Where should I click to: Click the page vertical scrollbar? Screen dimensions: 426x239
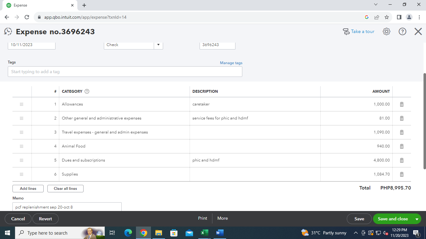click(x=424, y=121)
